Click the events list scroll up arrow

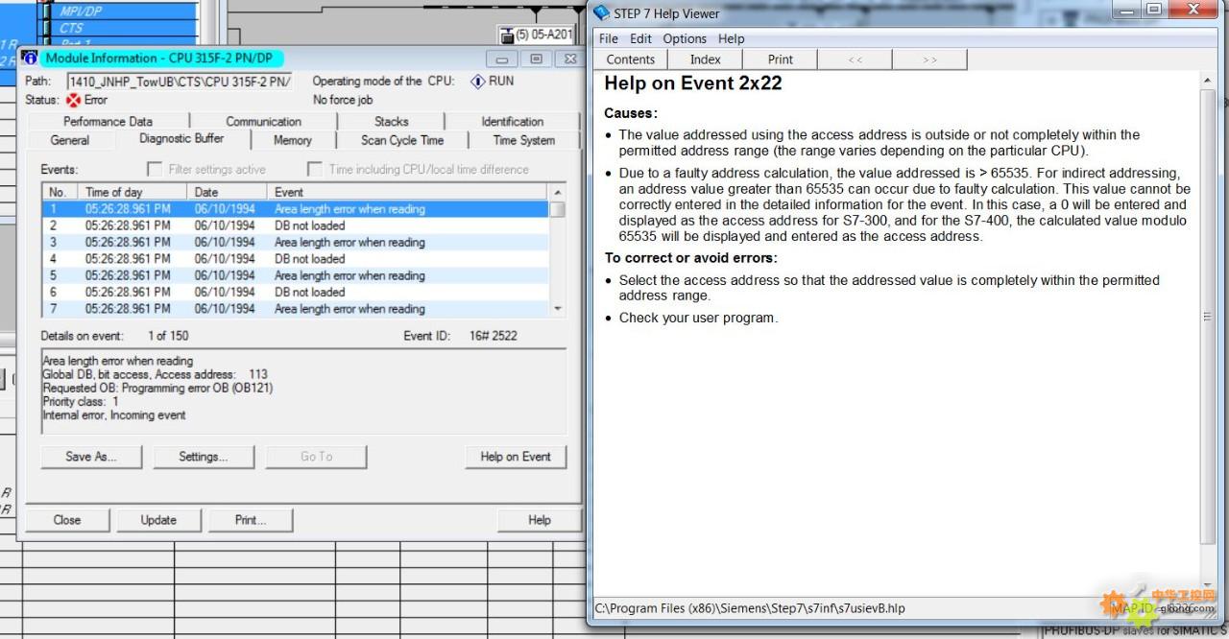coord(558,192)
